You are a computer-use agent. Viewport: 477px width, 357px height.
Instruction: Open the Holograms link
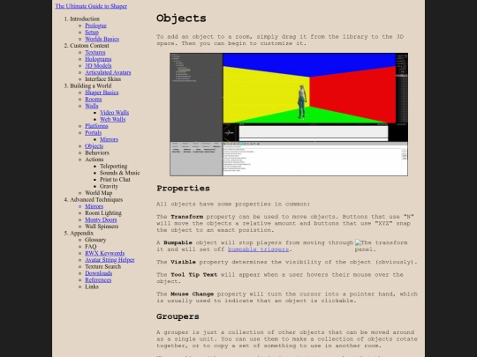(x=98, y=59)
